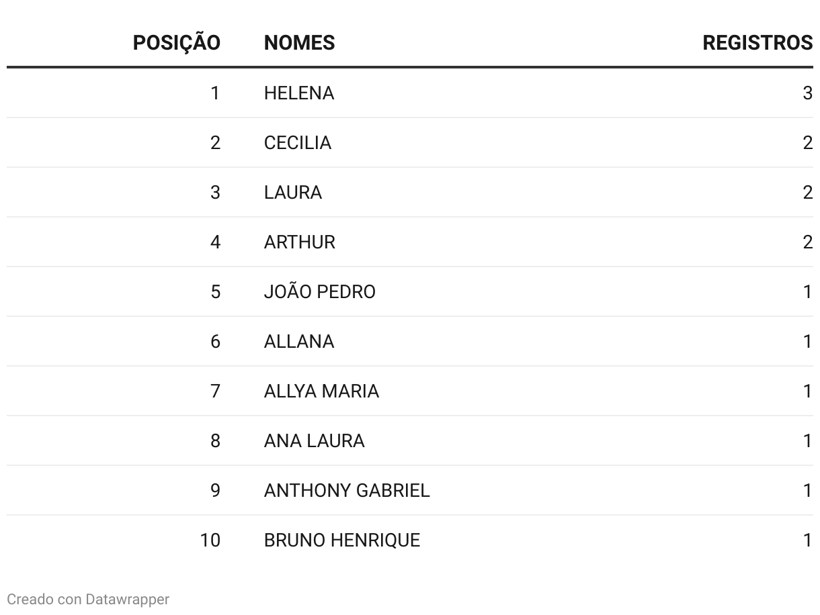Select the ANA LAURA name cell
Viewport: 820px width, 615px height.
click(315, 441)
